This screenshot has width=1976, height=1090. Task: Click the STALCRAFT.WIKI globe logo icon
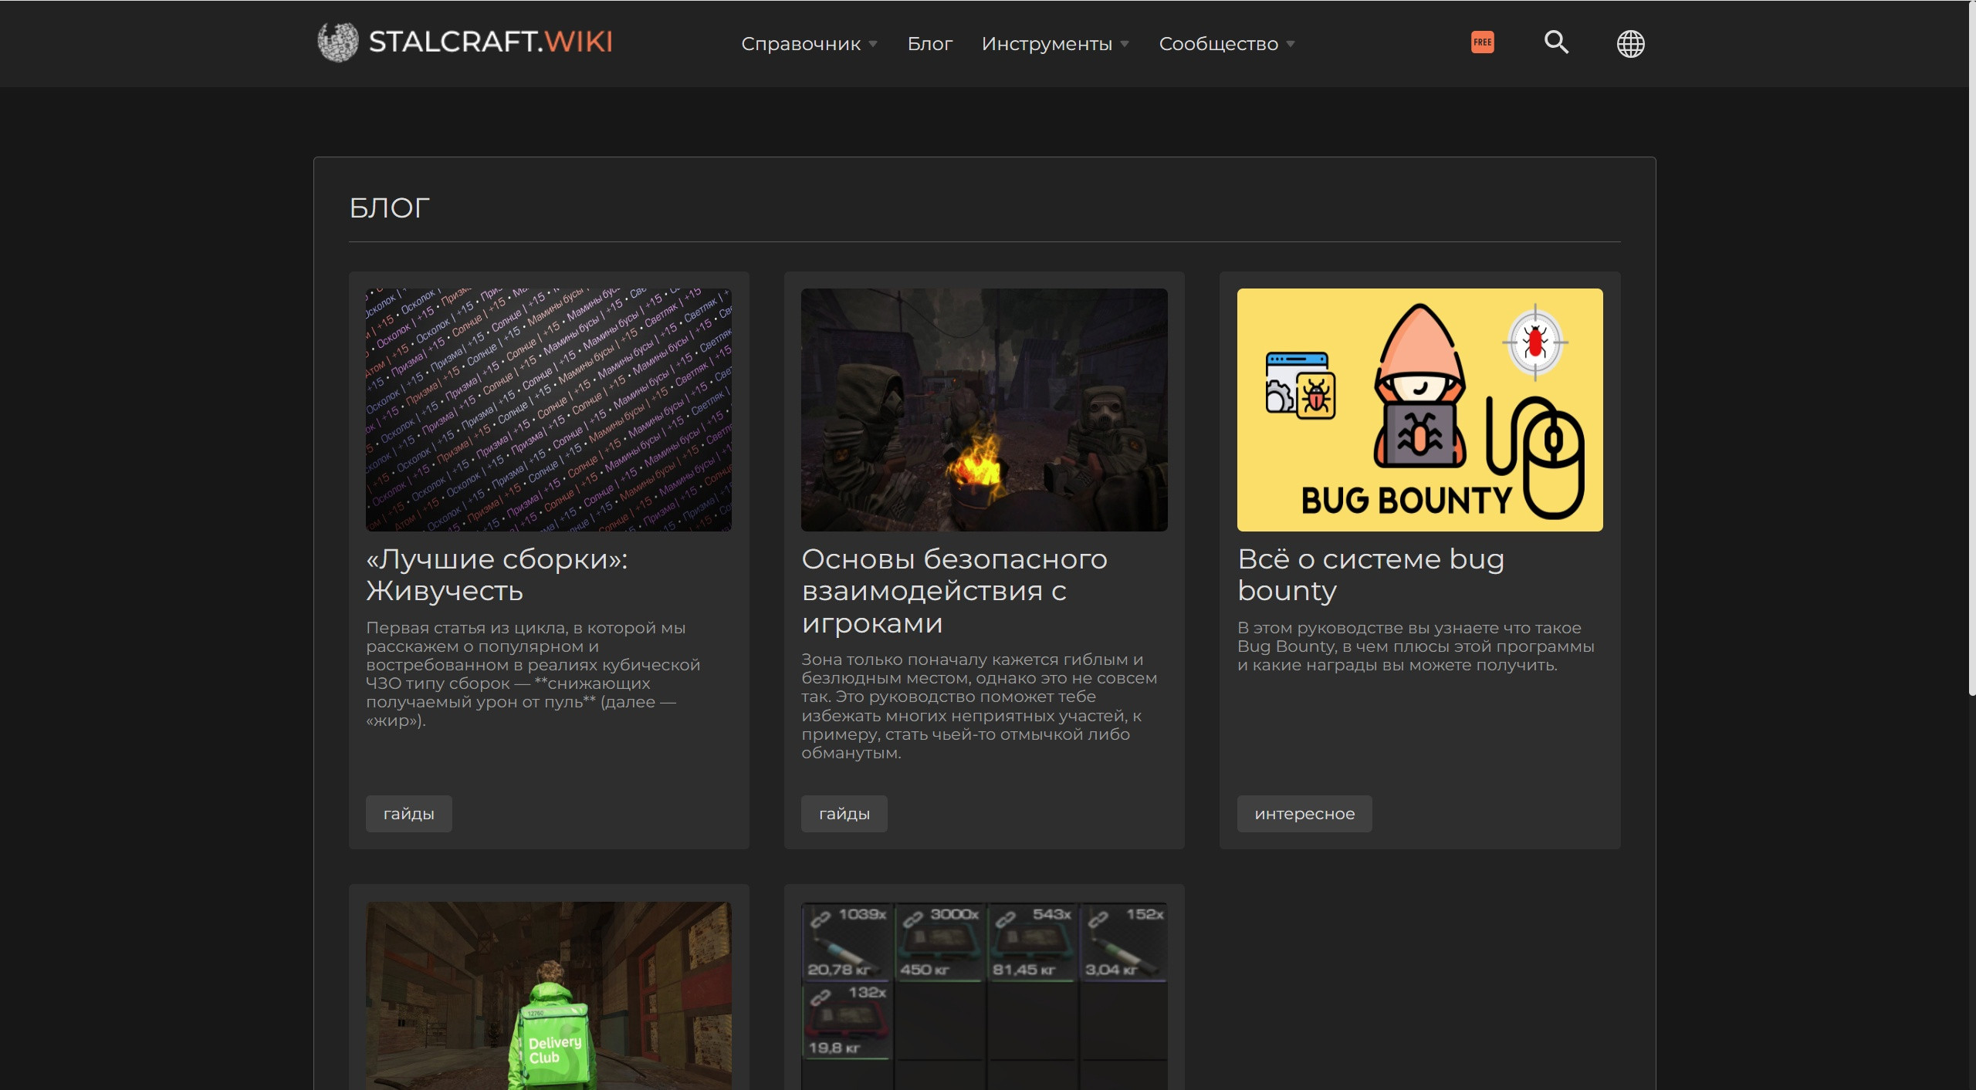337,42
